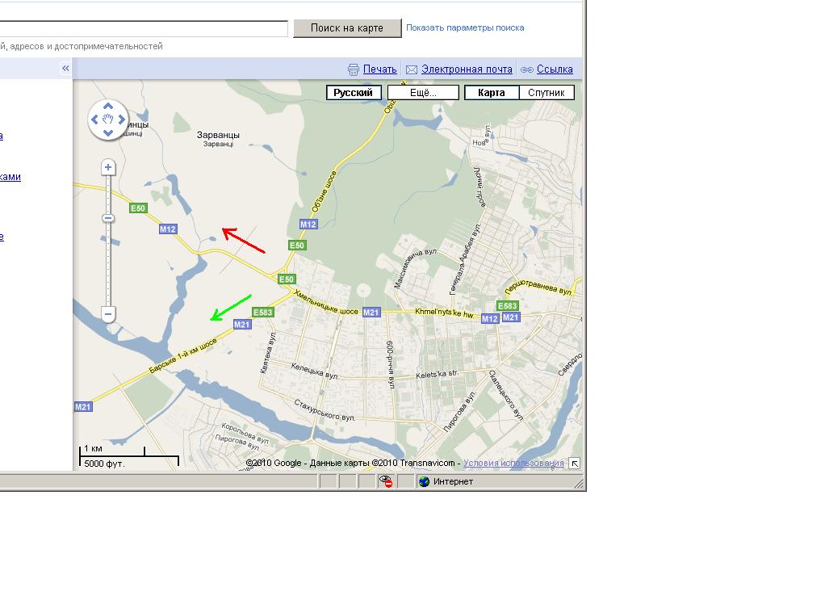Click the Поиск на карте button
Image resolution: width=825 pixels, height=596 pixels.
pyautogui.click(x=347, y=28)
